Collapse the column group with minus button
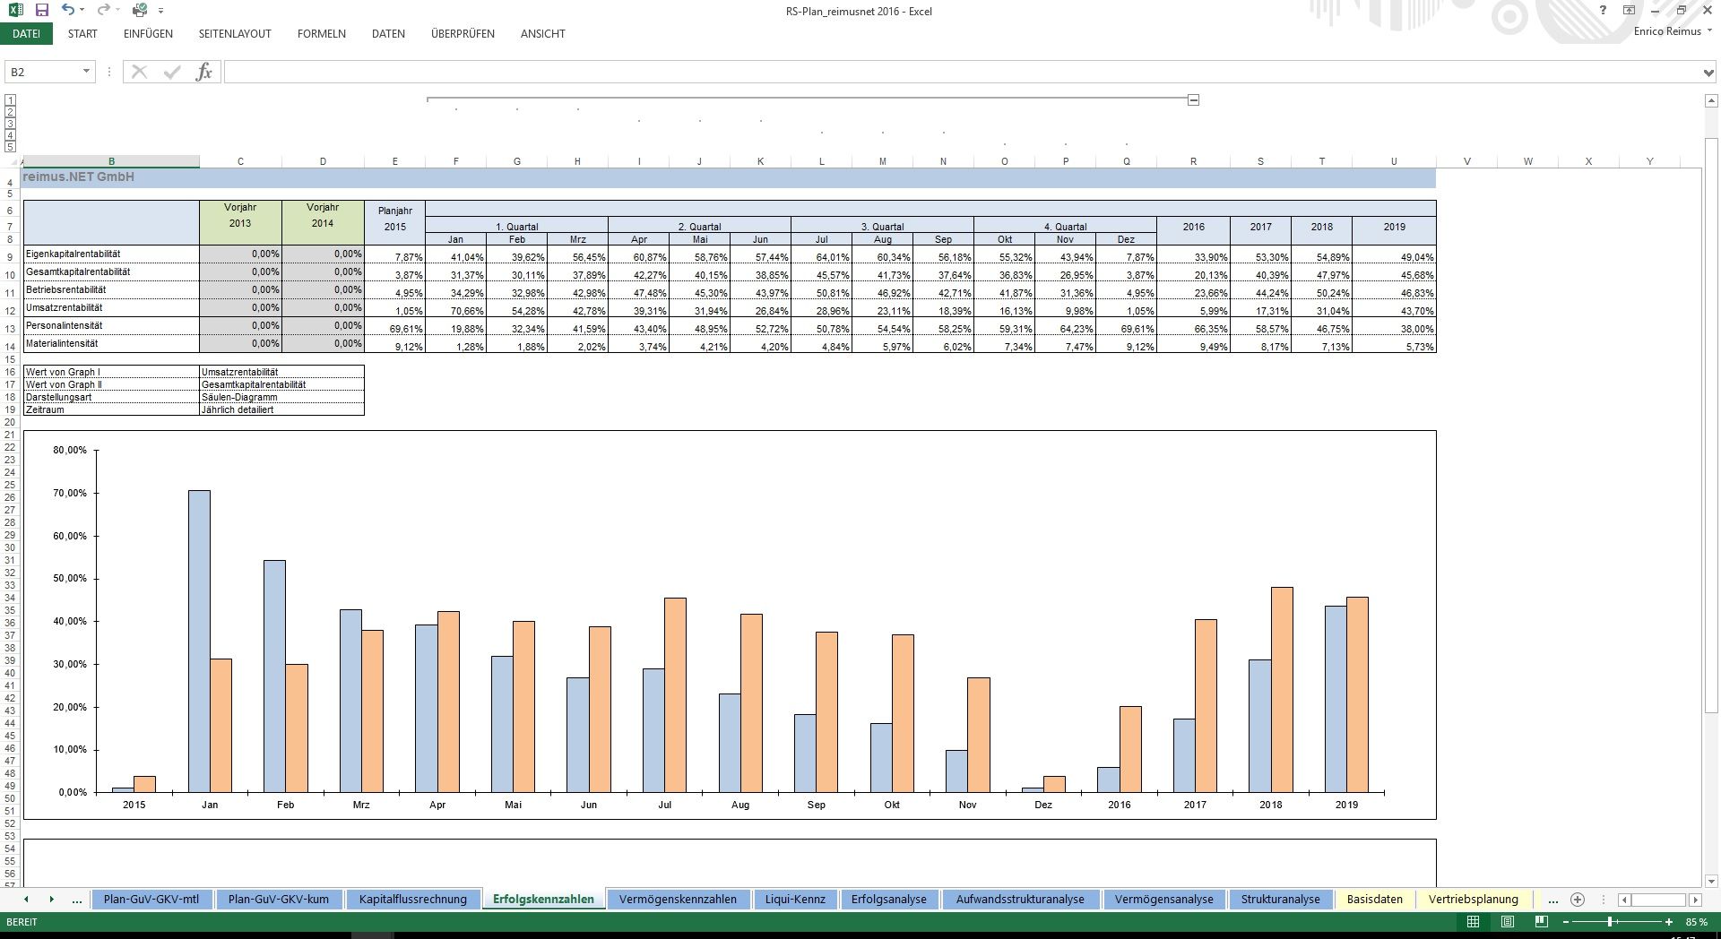 tap(1193, 99)
